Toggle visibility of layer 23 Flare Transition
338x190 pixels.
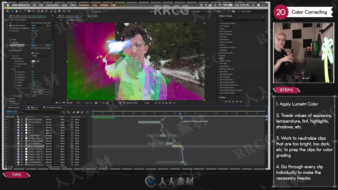6,146
